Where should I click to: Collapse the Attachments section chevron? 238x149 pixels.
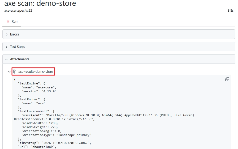pyautogui.click(x=6, y=59)
